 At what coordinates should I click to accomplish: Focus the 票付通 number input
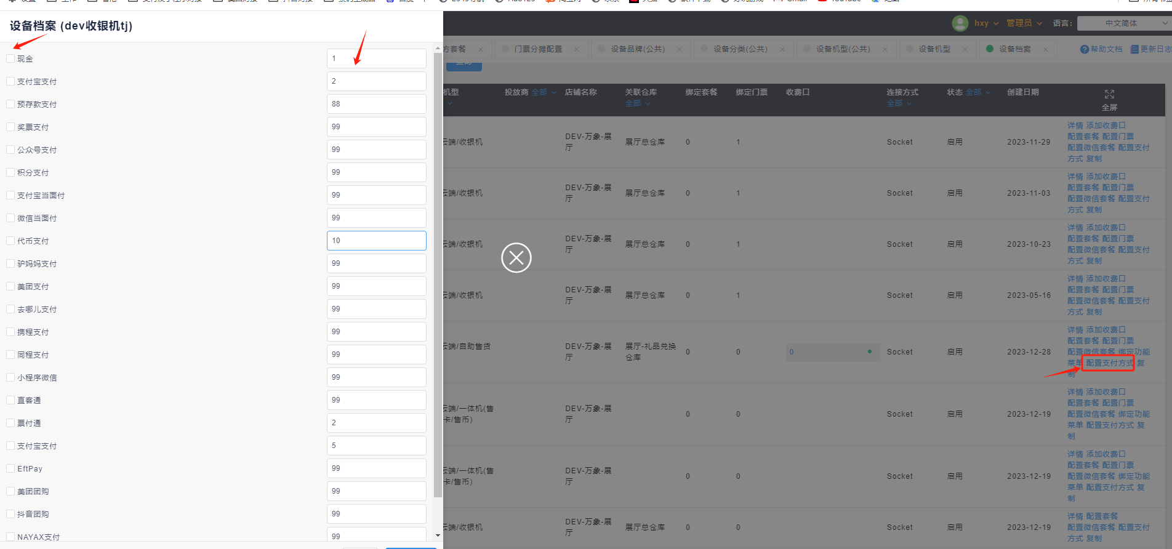(377, 423)
